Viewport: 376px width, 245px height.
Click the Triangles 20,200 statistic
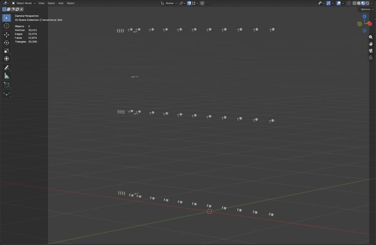26,42
